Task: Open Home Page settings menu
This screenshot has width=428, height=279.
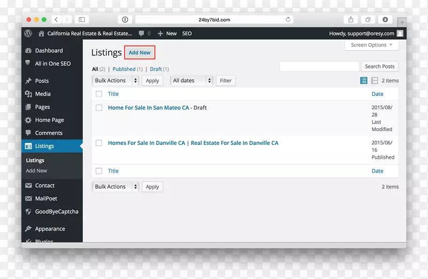Action: pos(52,120)
